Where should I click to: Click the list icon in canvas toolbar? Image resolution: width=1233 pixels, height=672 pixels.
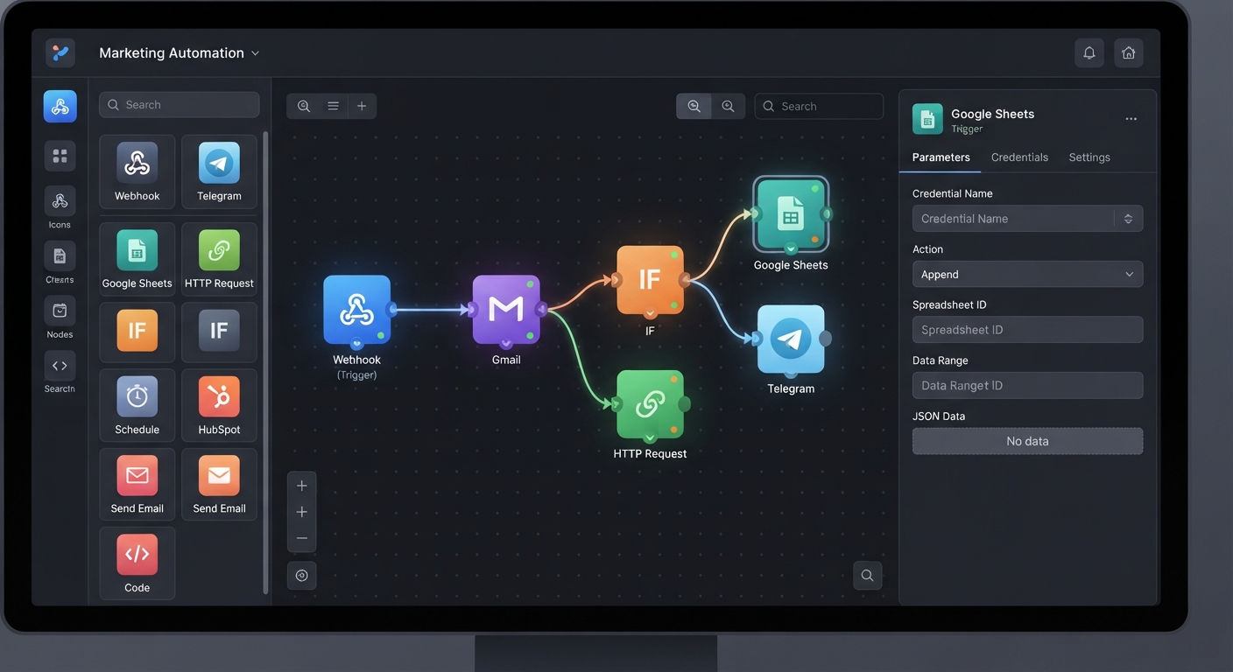pos(333,106)
